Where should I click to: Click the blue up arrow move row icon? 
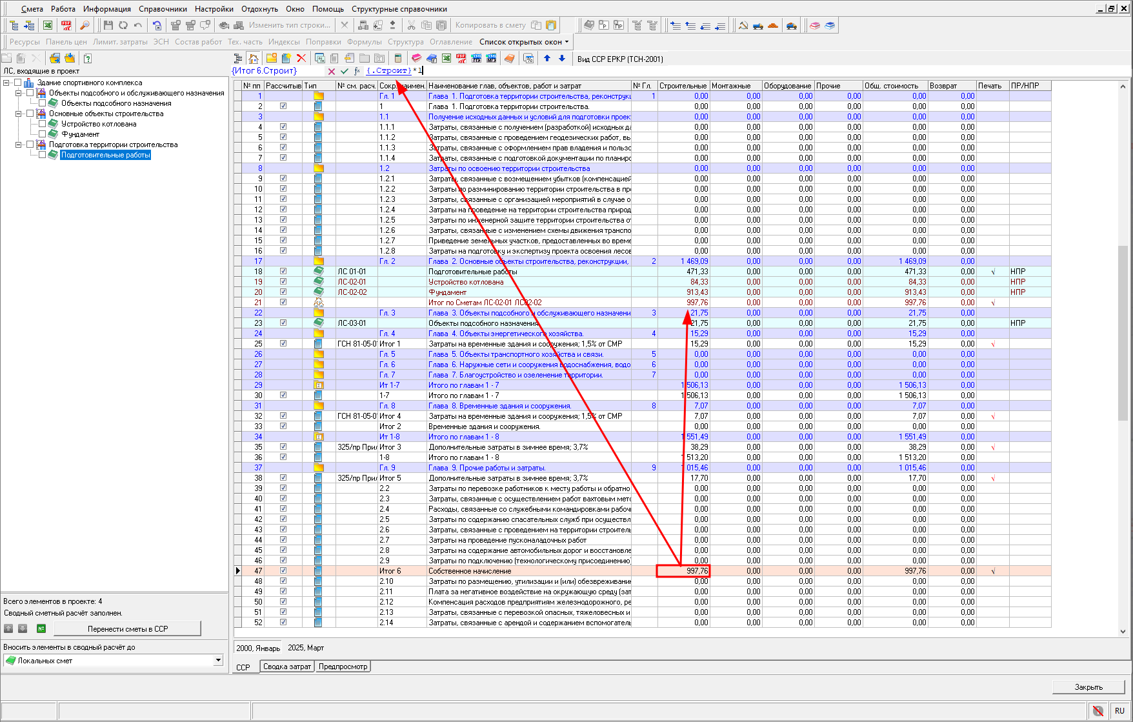coord(547,58)
